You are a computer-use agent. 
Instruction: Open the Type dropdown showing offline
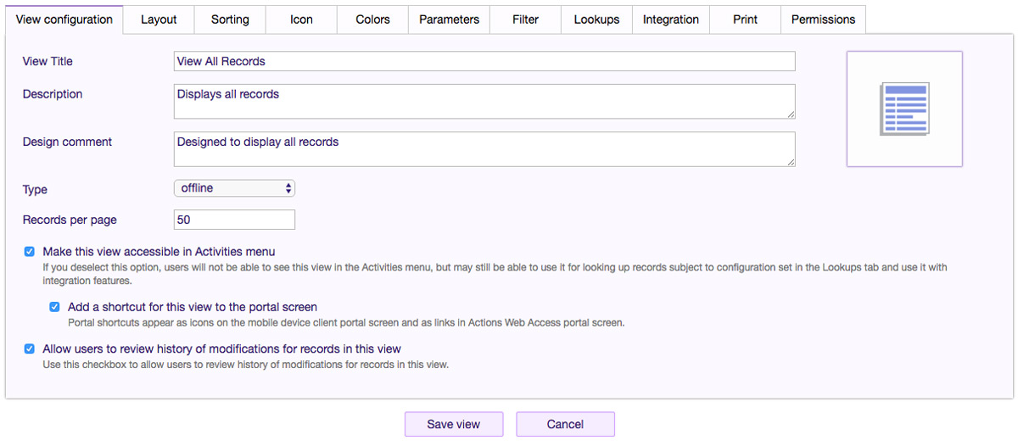click(x=234, y=188)
